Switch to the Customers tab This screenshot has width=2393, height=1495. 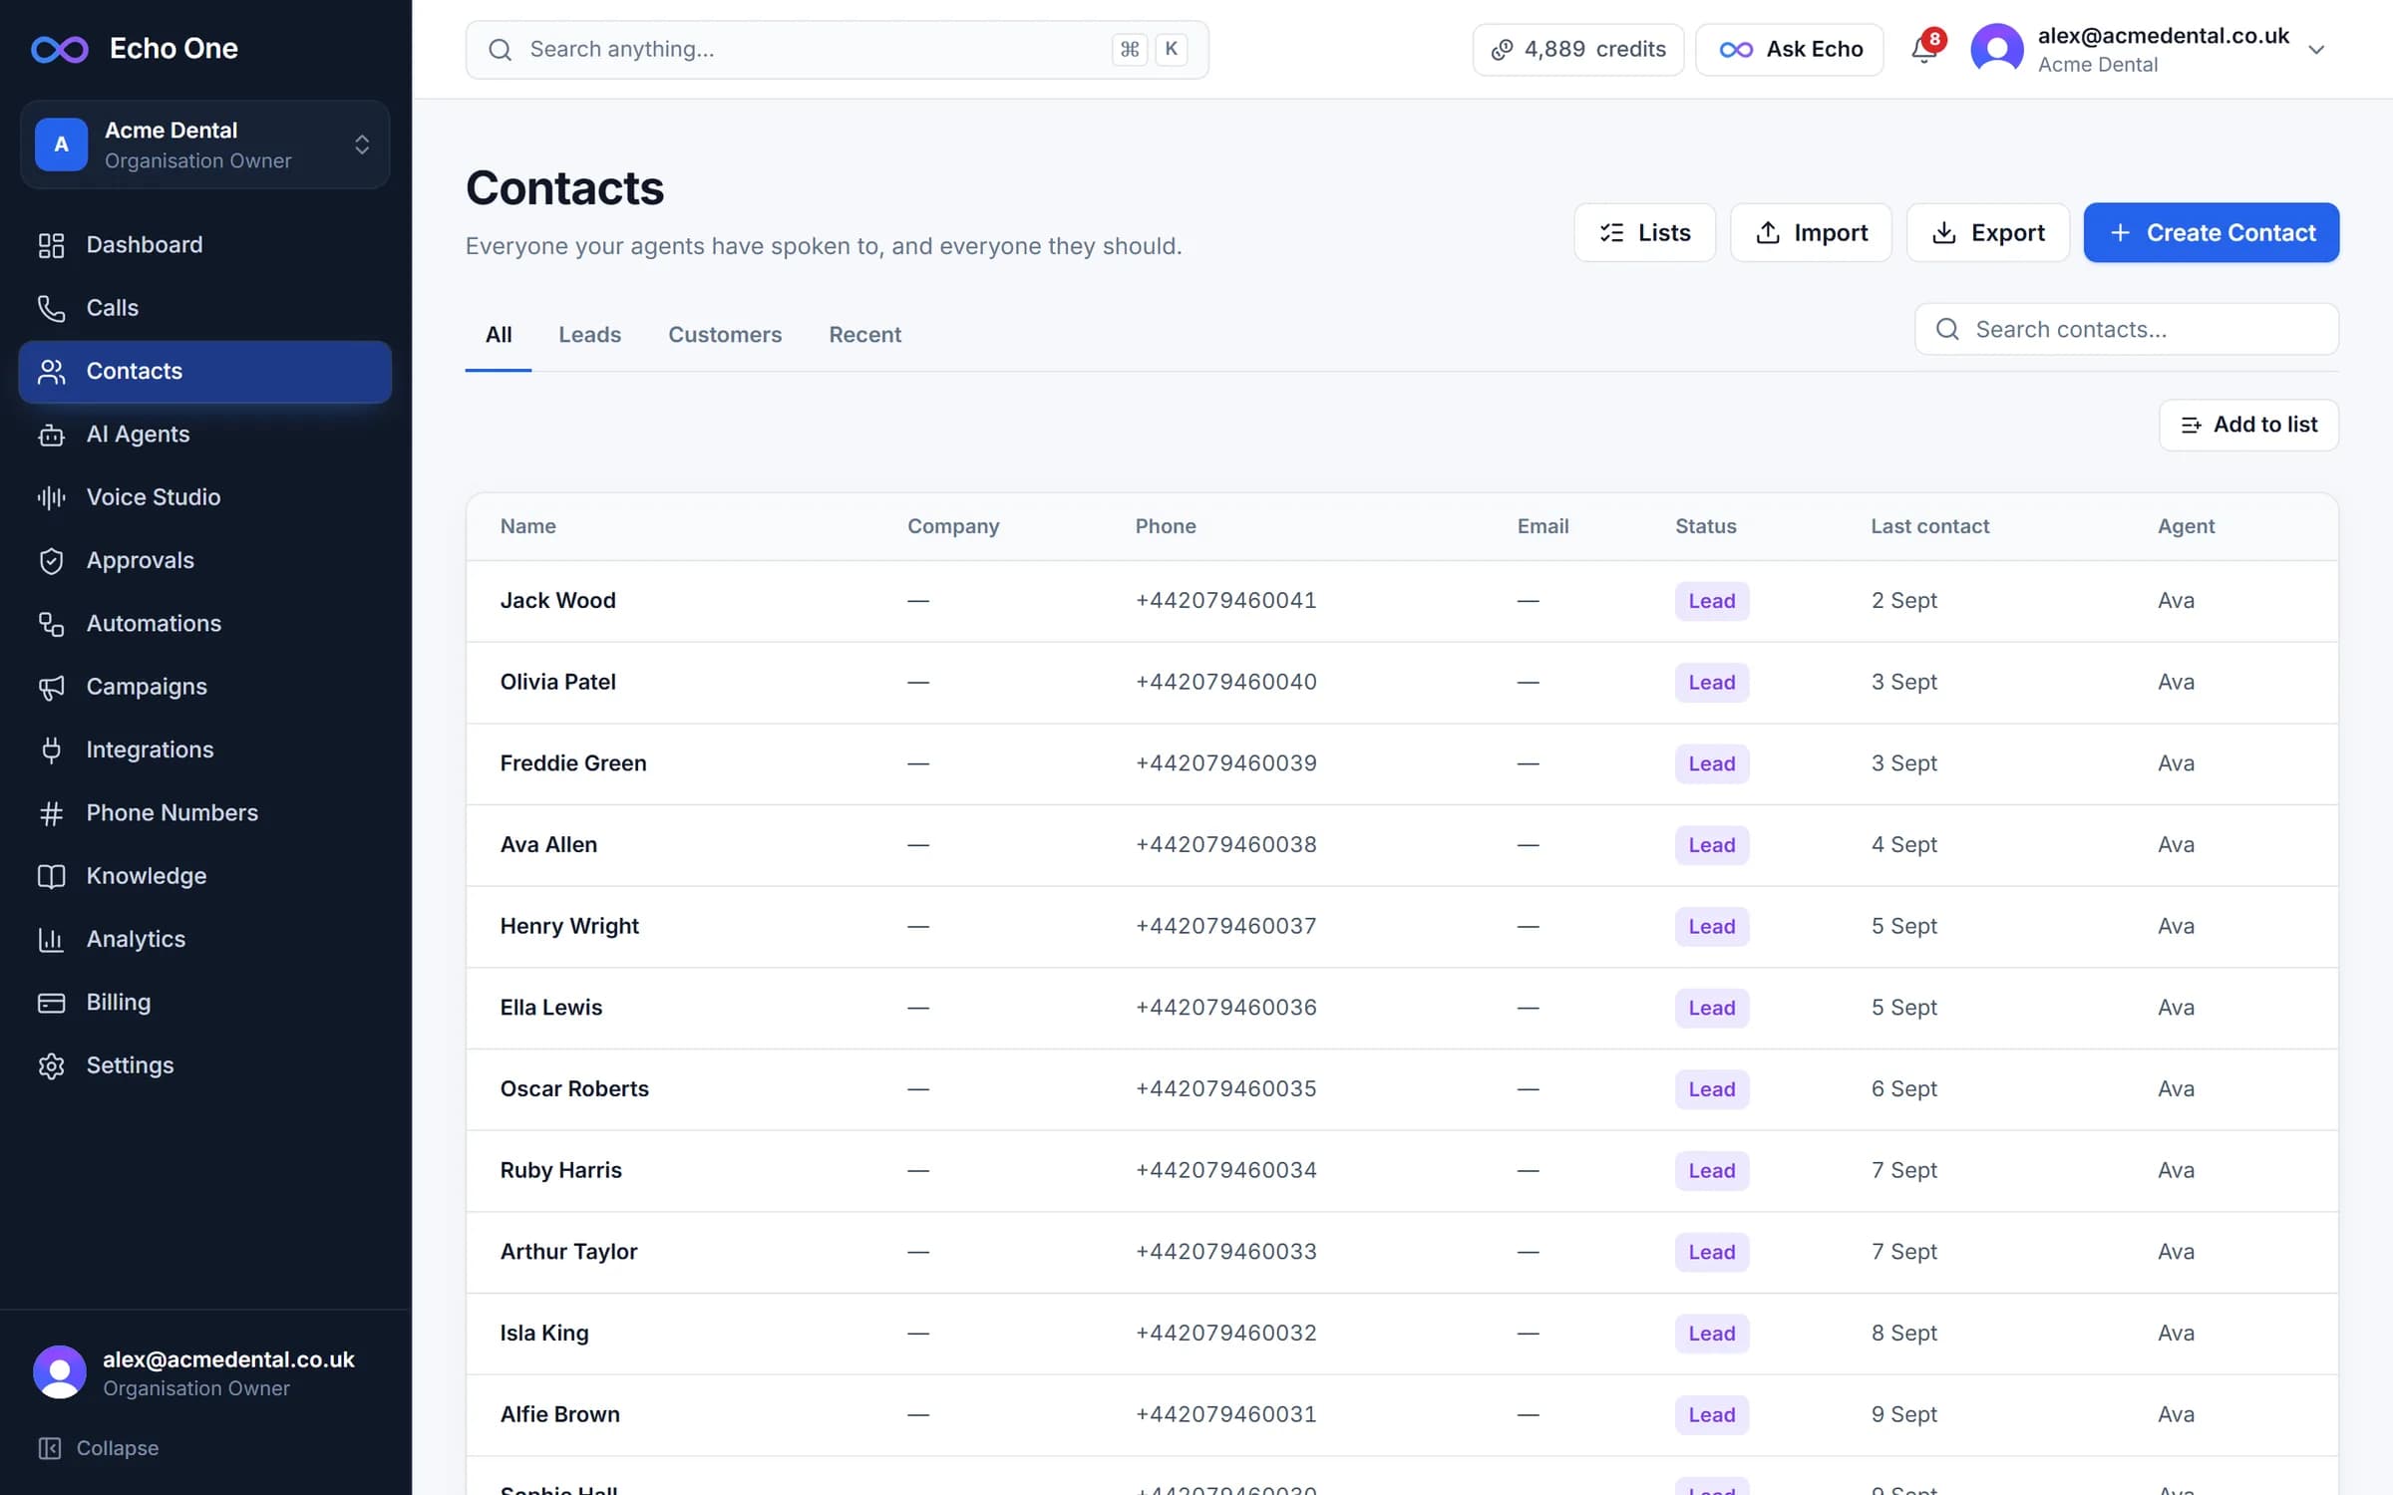725,335
